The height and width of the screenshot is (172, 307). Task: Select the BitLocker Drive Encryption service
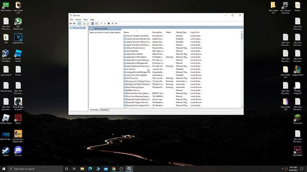(x=163, y=93)
